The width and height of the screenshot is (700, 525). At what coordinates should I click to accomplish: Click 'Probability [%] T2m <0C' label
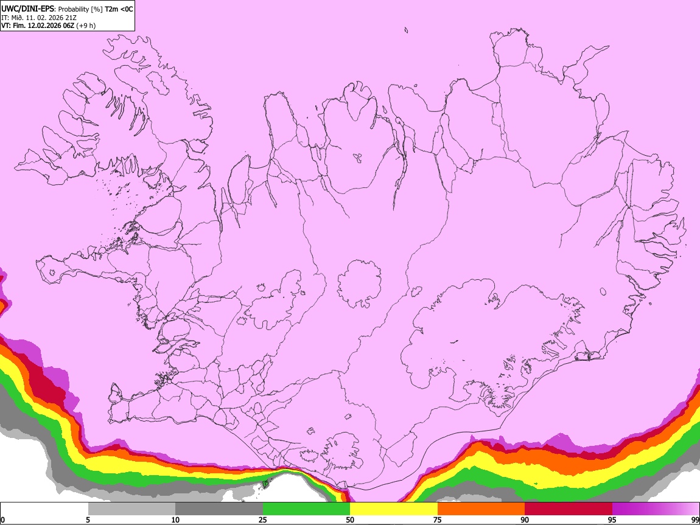point(96,9)
